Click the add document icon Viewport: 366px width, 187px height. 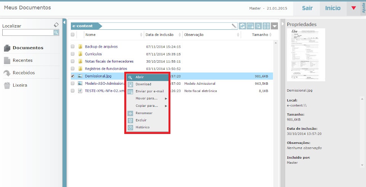click(x=258, y=26)
